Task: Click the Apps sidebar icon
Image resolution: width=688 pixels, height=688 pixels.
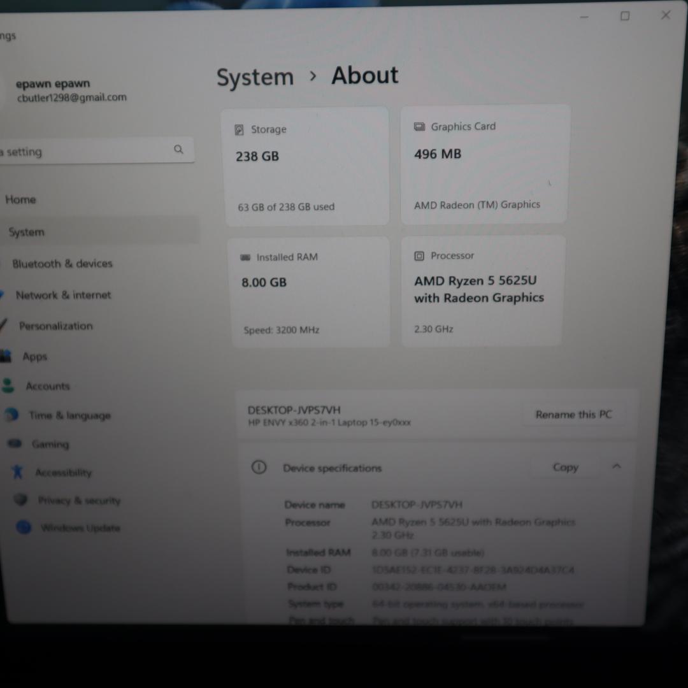Action: [6, 356]
